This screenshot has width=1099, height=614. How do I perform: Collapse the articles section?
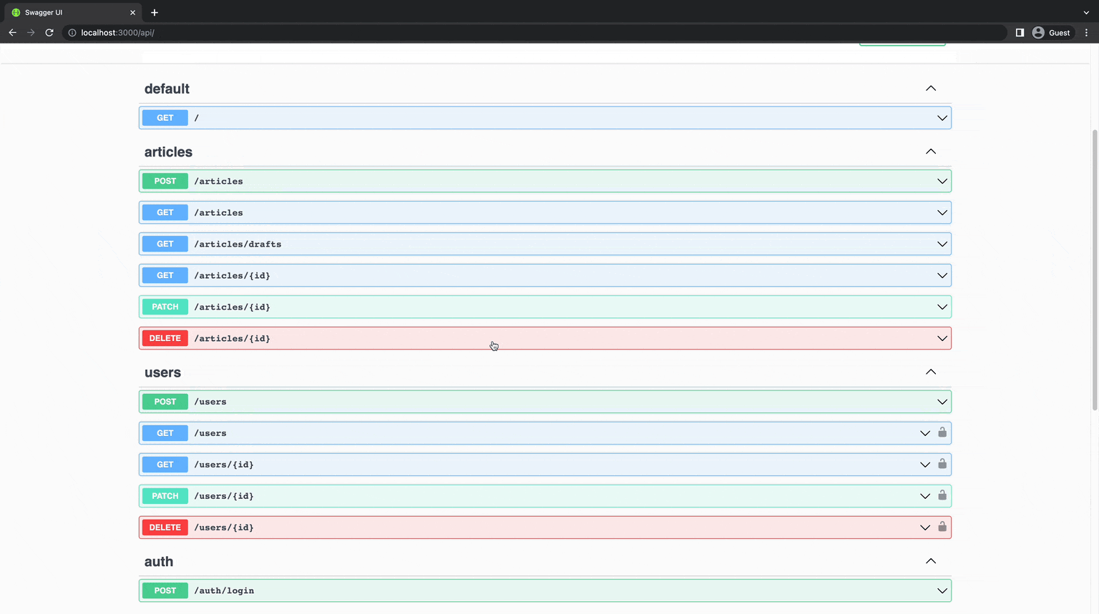coord(931,152)
